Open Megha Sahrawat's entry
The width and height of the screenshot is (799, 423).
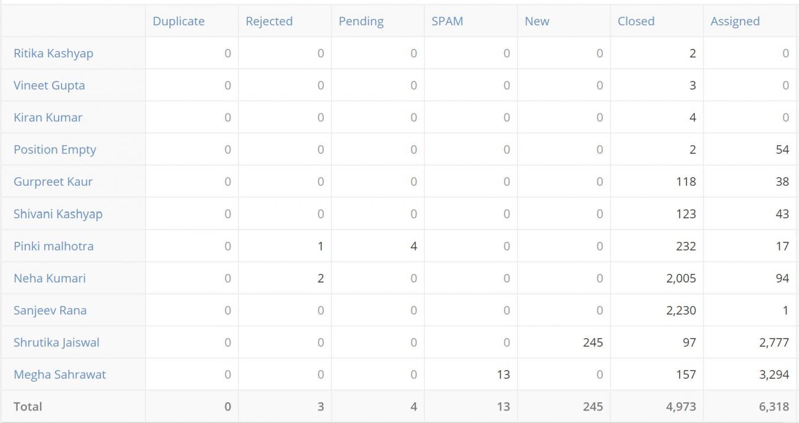pos(60,375)
